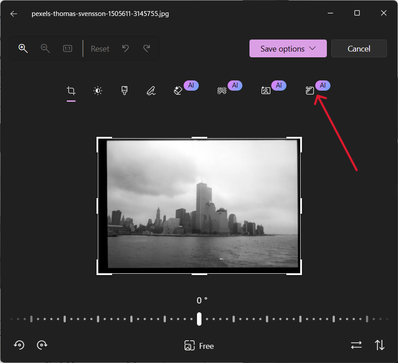
Task: Click the Reset button
Action: click(x=100, y=49)
